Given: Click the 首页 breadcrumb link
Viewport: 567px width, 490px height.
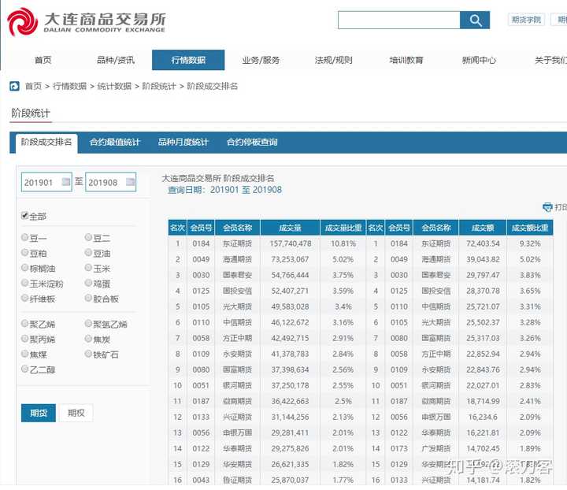Looking at the screenshot, I should pyautogui.click(x=33, y=86).
